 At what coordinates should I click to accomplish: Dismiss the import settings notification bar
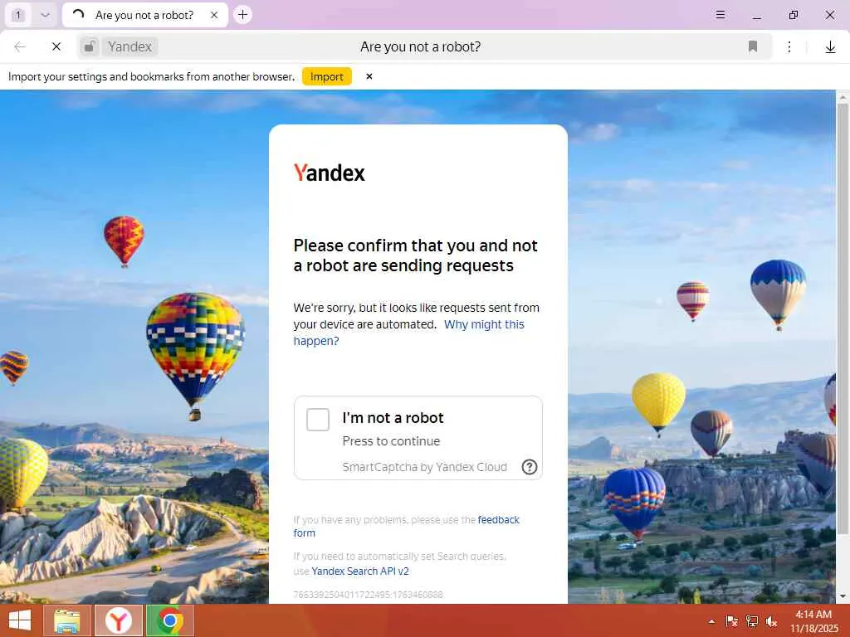tap(369, 76)
